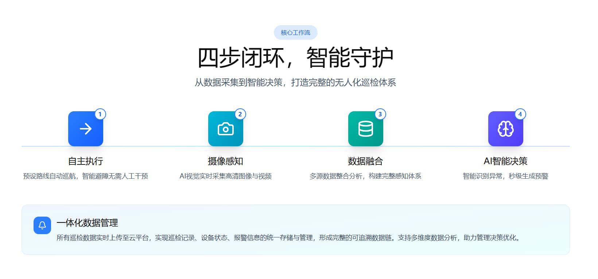Screen dimensions: 598x279
Task: Click the brain icon for AI智能决策
Action: point(505,129)
